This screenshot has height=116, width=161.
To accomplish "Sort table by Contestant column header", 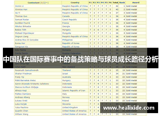I will click(33, 3).
